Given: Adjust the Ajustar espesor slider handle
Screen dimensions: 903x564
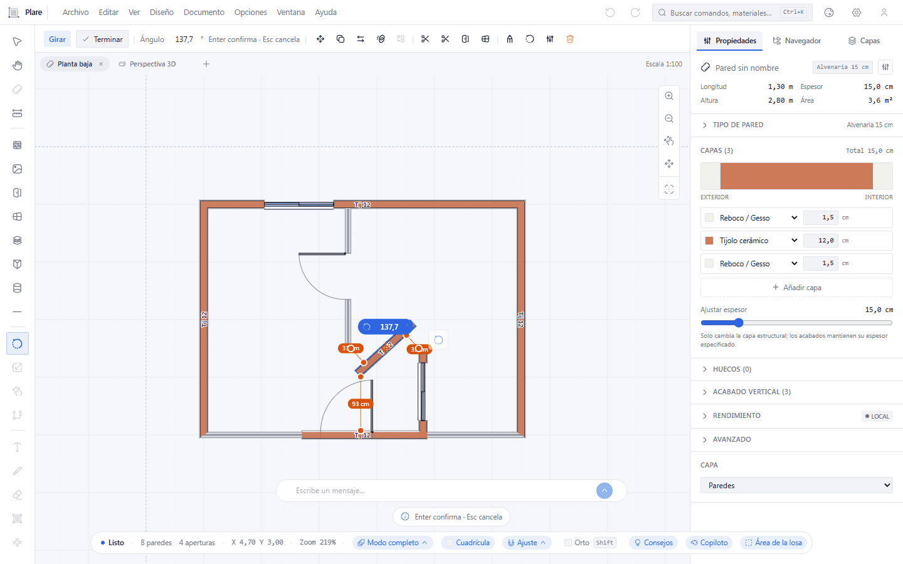Looking at the screenshot, I should tap(739, 323).
